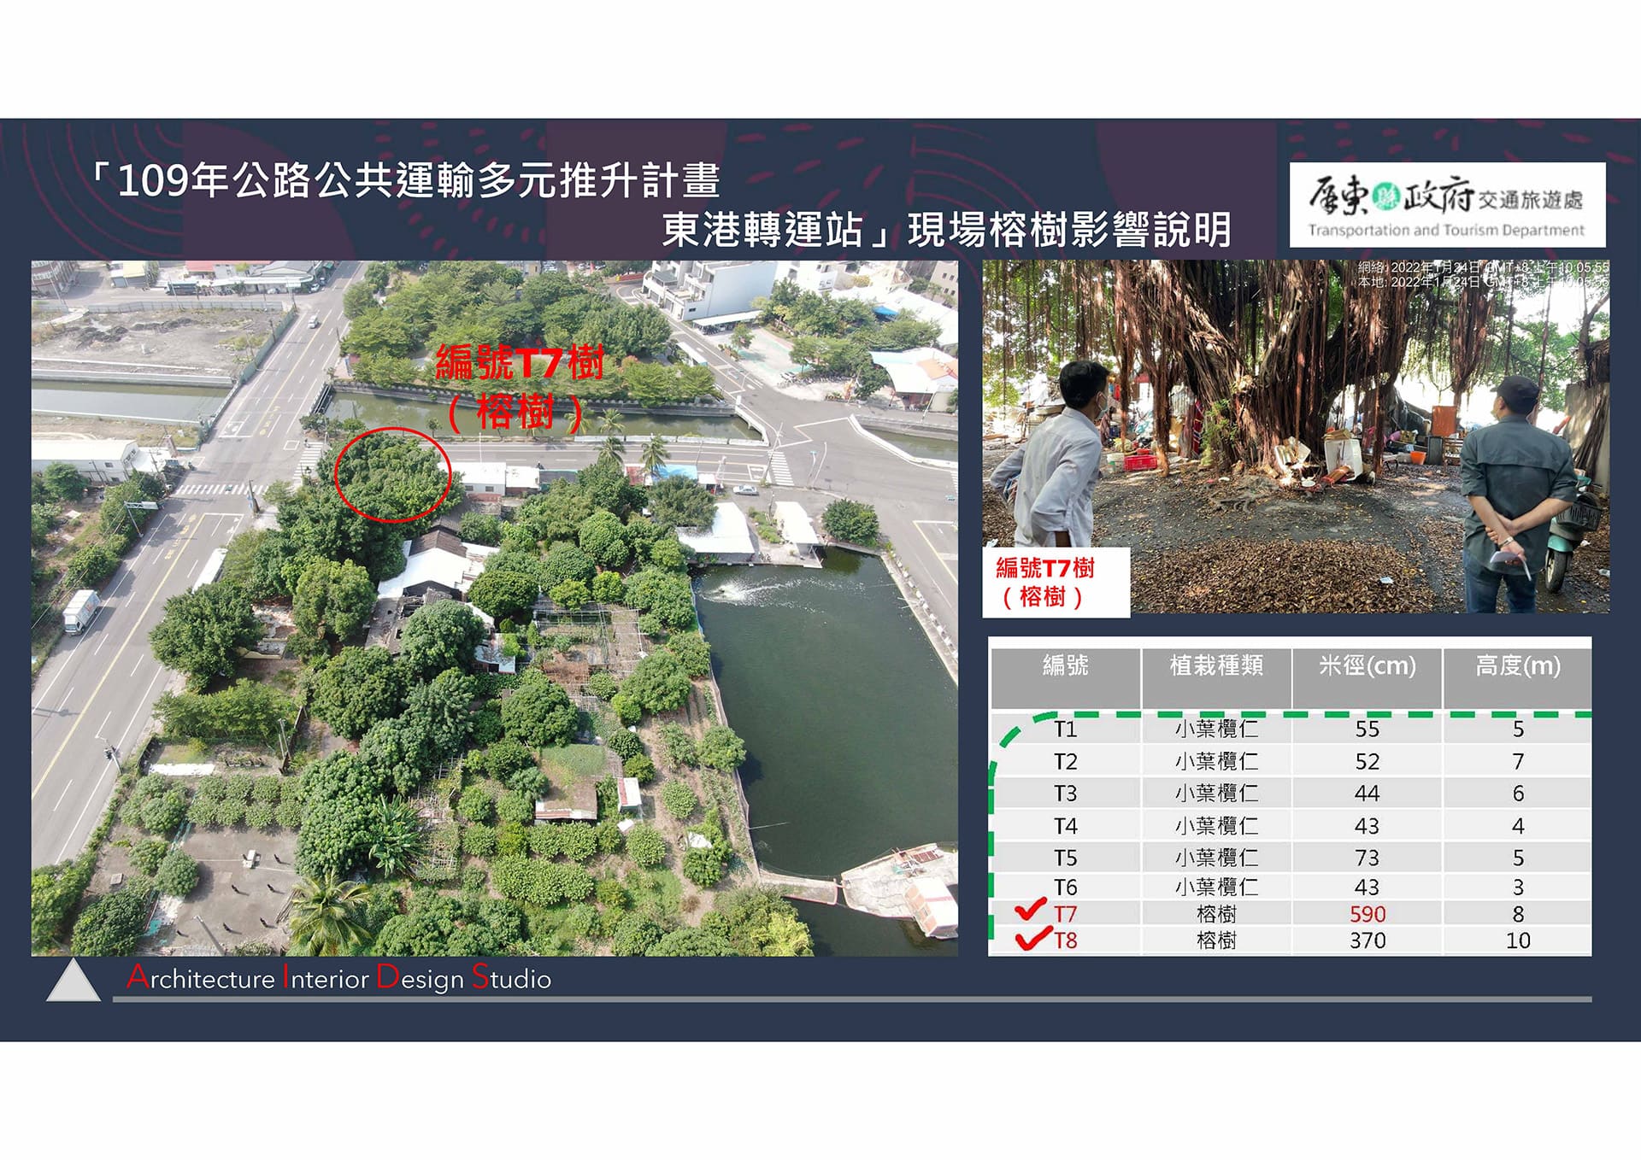Image resolution: width=1641 pixels, height=1160 pixels.
Task: Click the 植栽種類 column header
Action: [1215, 666]
